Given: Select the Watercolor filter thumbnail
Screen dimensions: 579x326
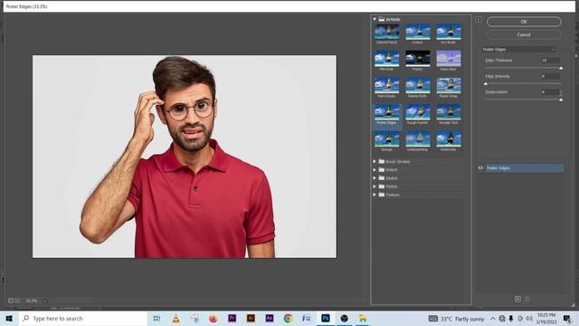Looking at the screenshot, I should [449, 139].
